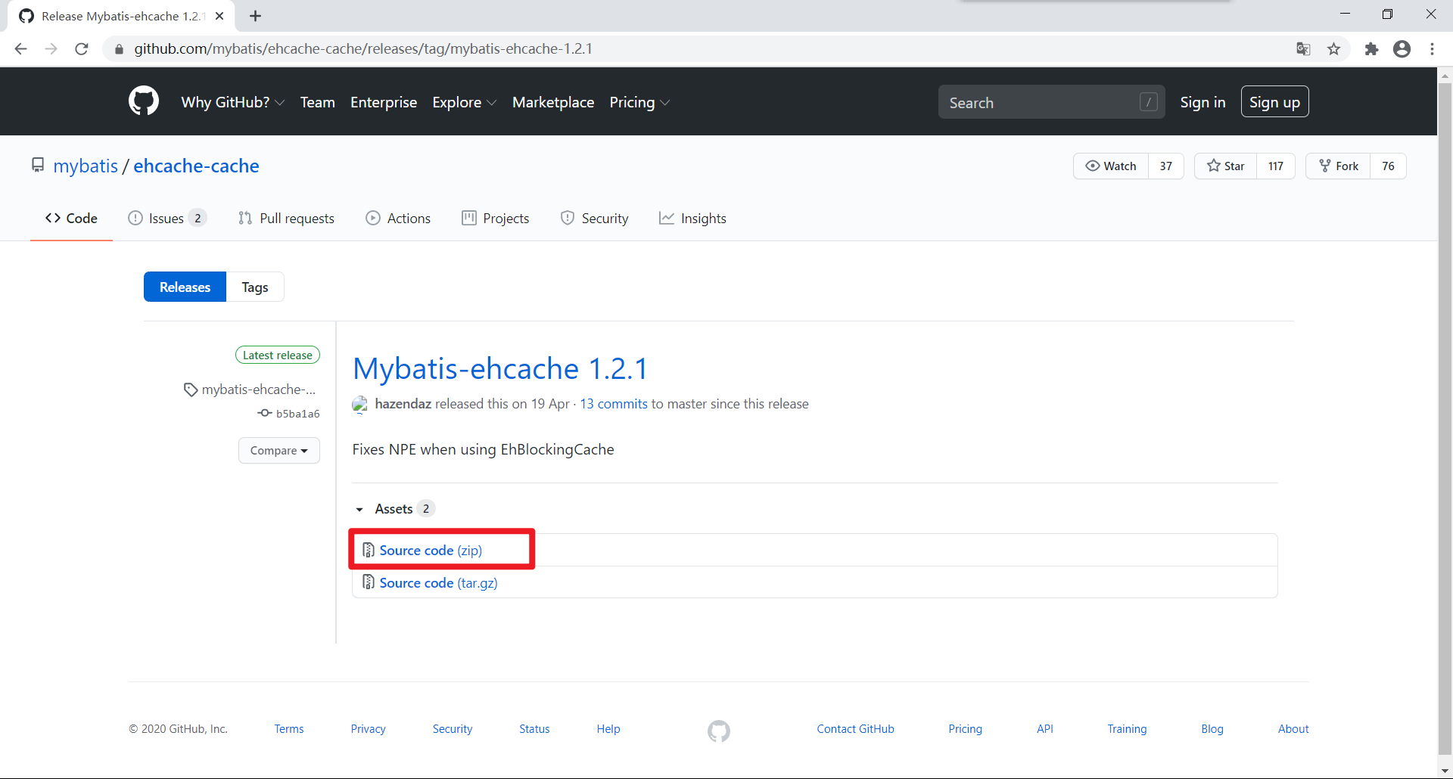Image resolution: width=1453 pixels, height=779 pixels.
Task: Open footer Terms link
Action: tap(289, 729)
